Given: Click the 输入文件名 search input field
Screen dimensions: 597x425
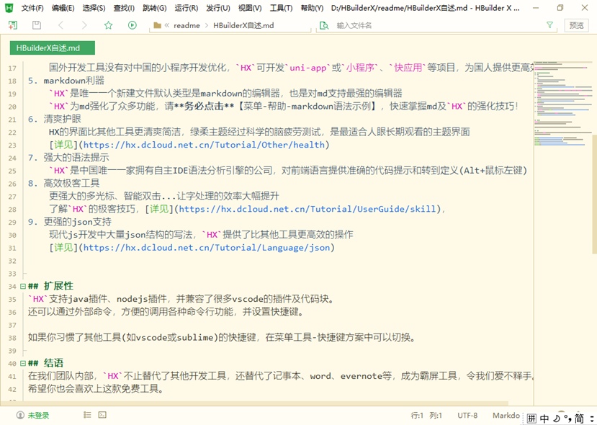Looking at the screenshot, I should tap(438, 25).
